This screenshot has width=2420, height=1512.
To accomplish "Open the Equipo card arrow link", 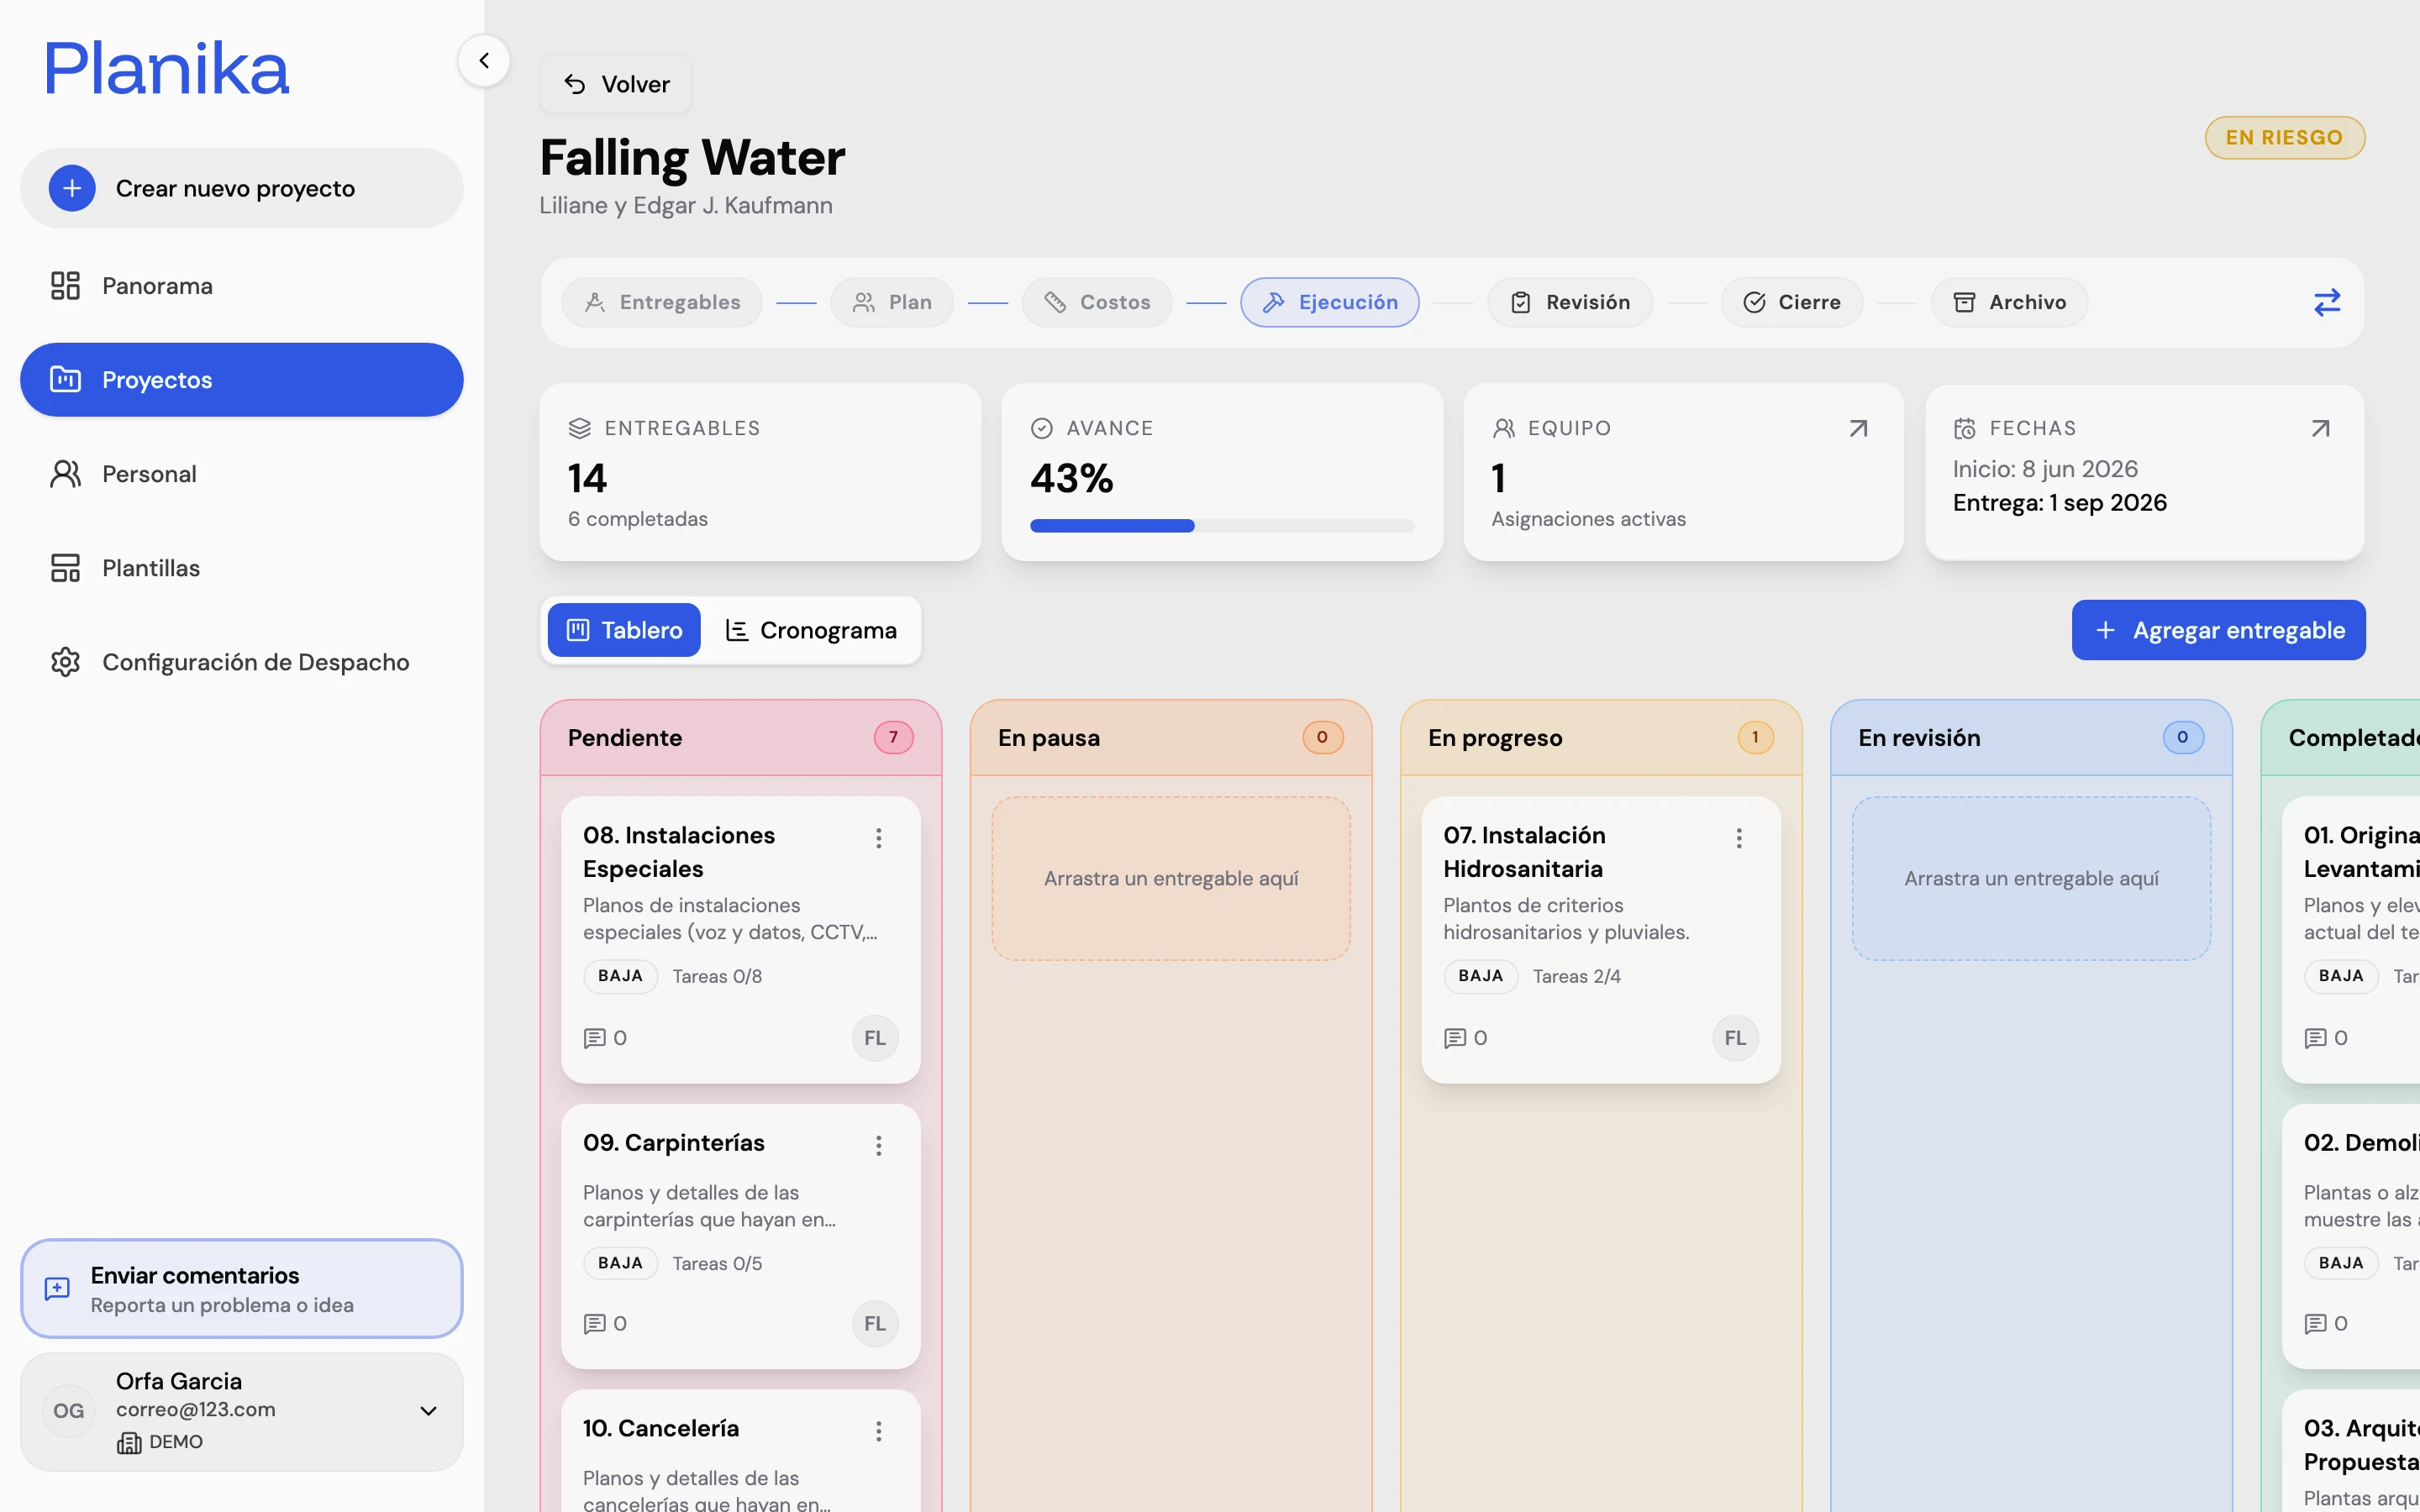I will click(1858, 429).
